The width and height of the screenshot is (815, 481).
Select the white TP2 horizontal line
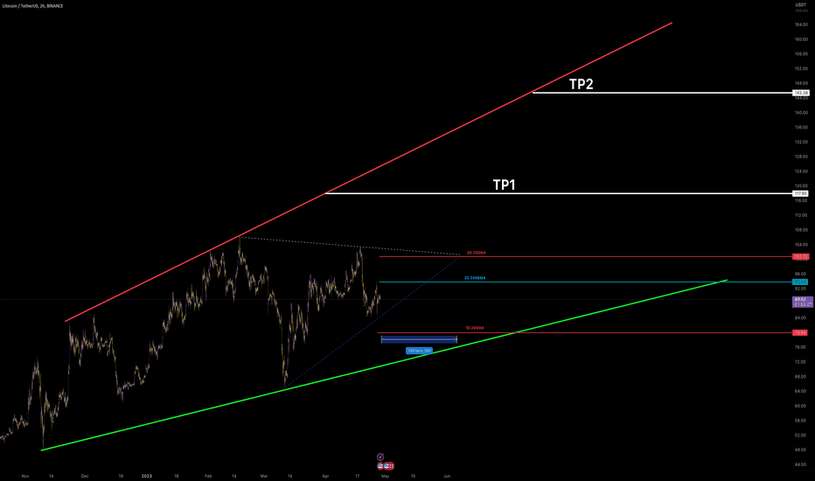coord(663,93)
